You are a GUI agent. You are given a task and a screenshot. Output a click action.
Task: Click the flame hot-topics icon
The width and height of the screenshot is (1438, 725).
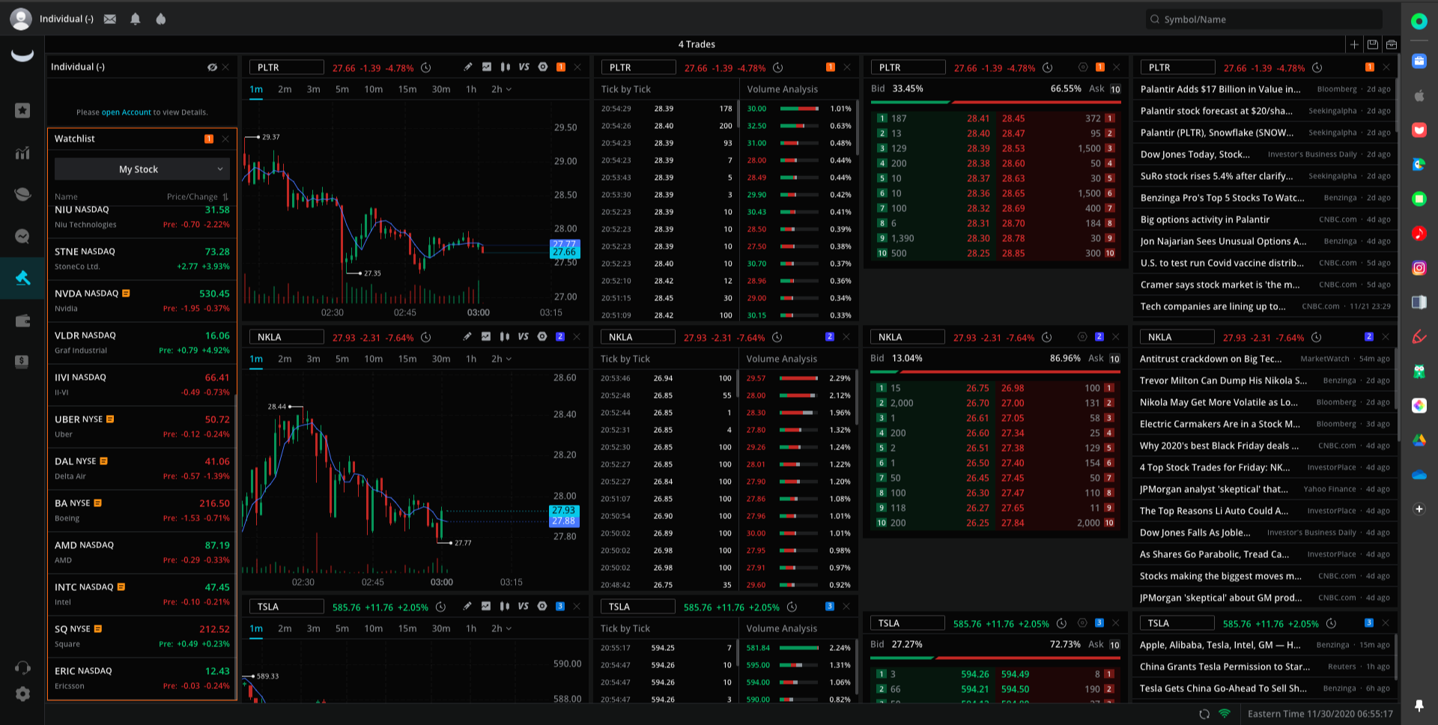[x=160, y=19]
